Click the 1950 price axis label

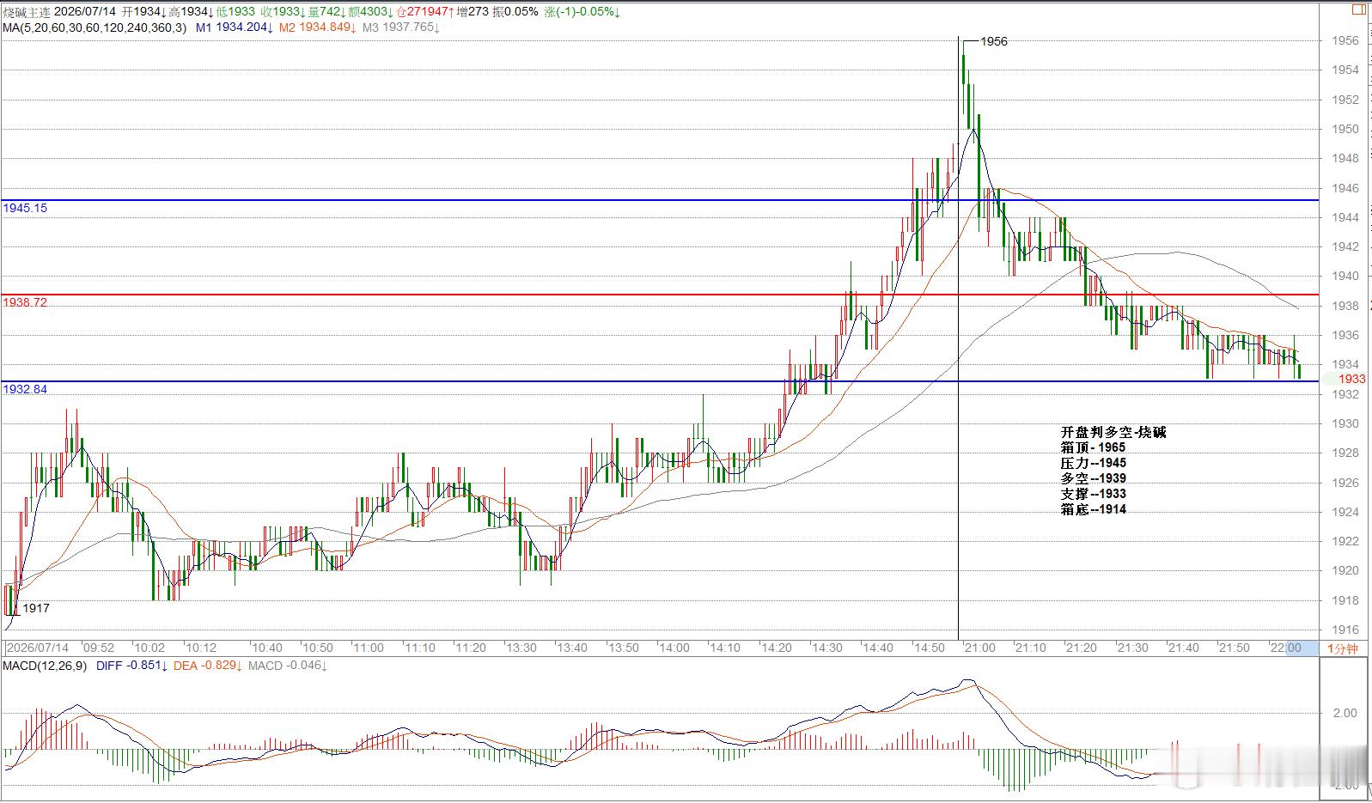coord(1345,129)
